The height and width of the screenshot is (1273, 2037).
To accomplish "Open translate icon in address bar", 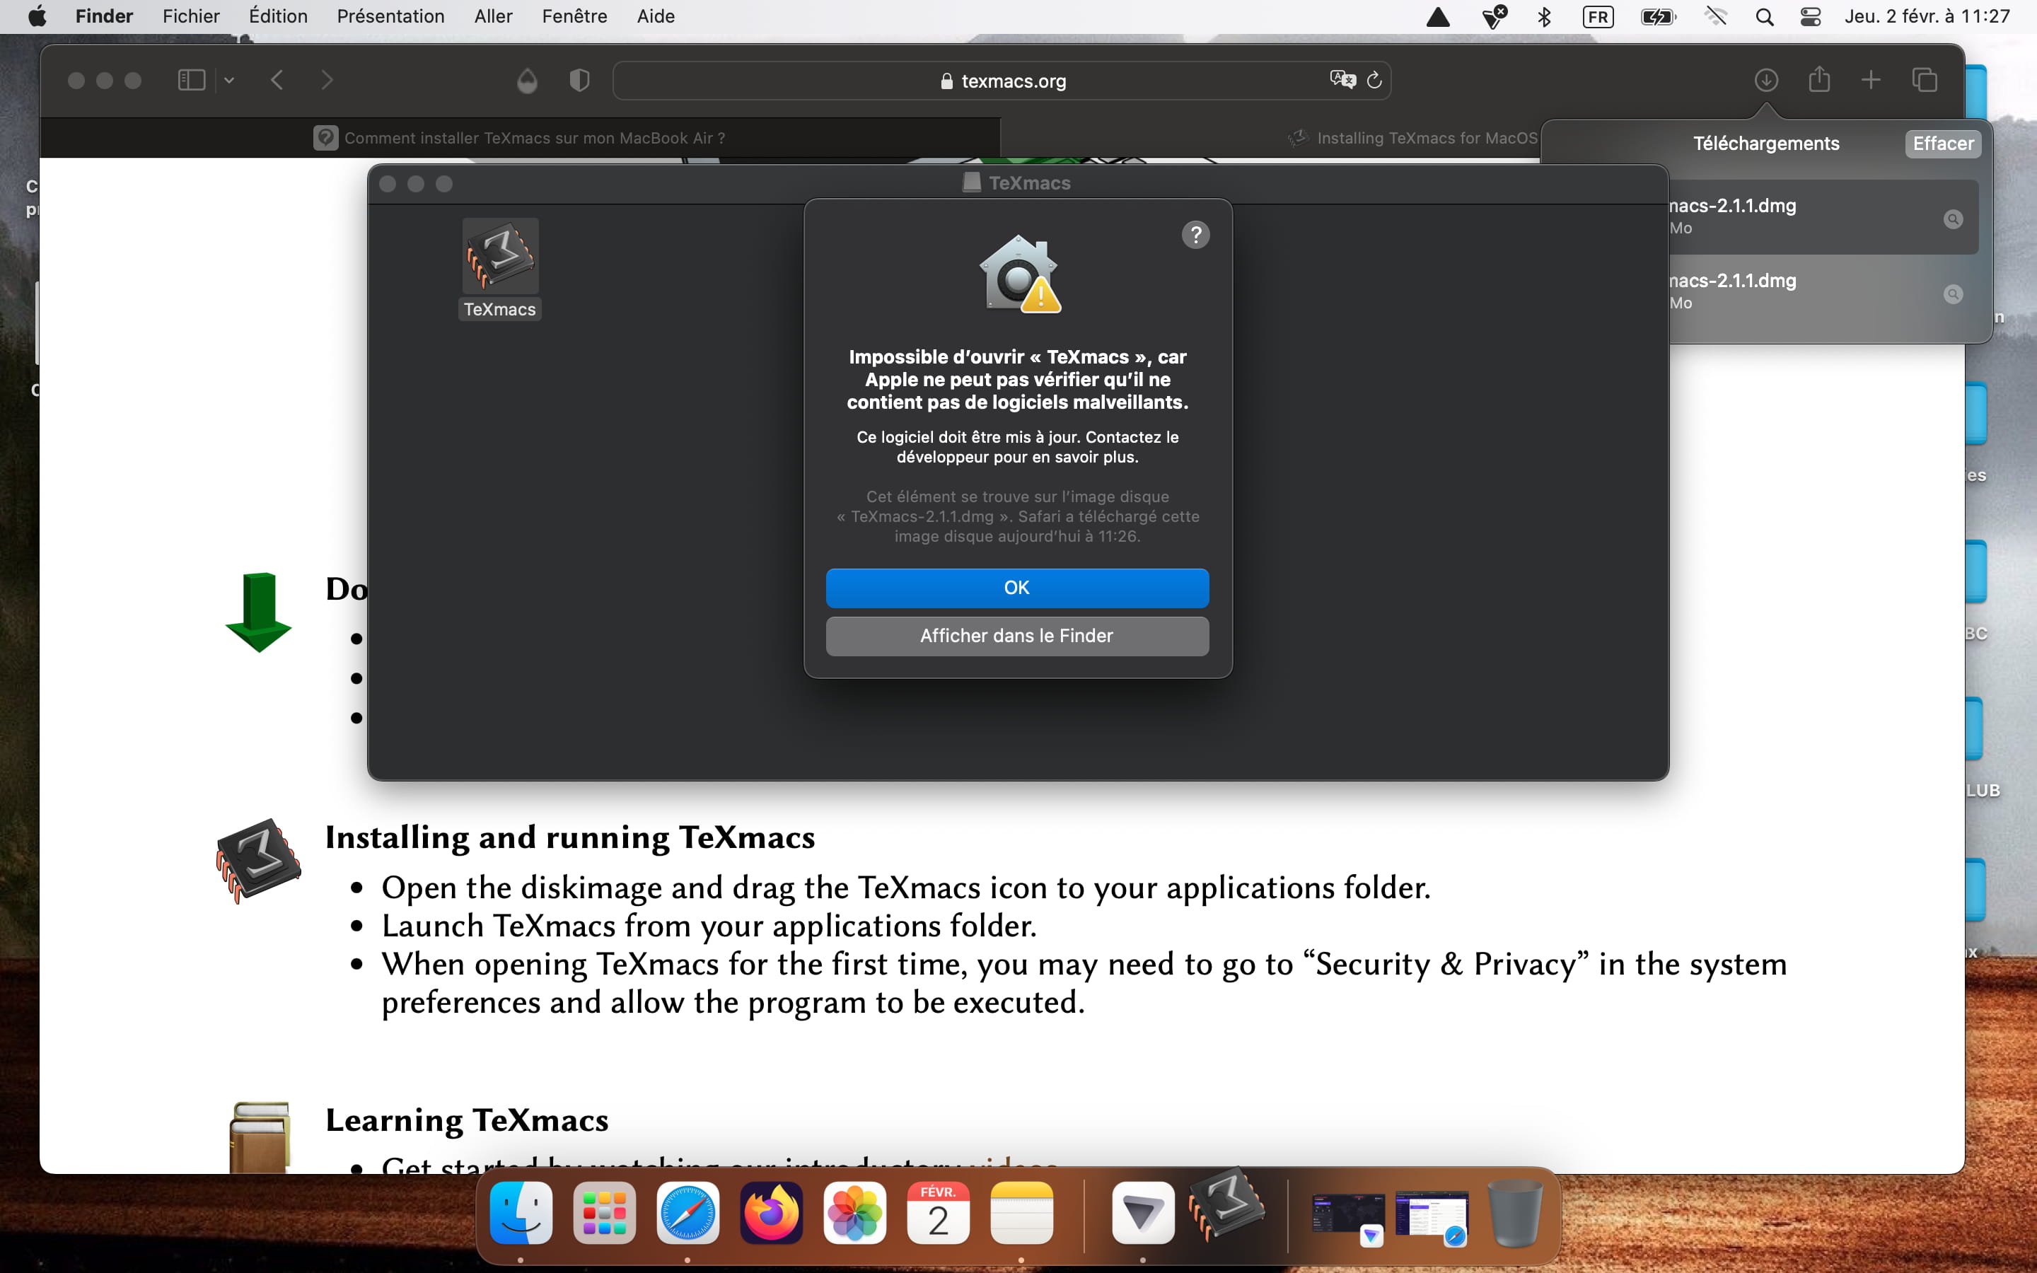I will pyautogui.click(x=1342, y=79).
